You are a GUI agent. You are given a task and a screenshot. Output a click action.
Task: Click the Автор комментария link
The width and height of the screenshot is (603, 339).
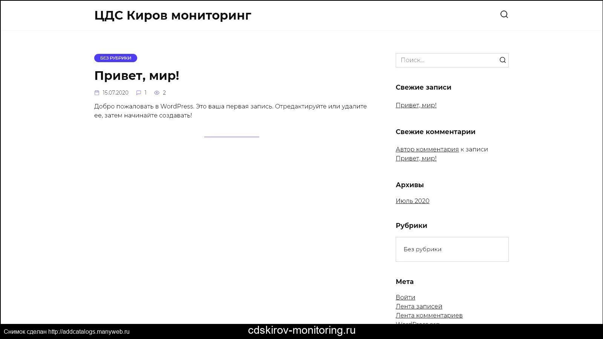coord(427,150)
